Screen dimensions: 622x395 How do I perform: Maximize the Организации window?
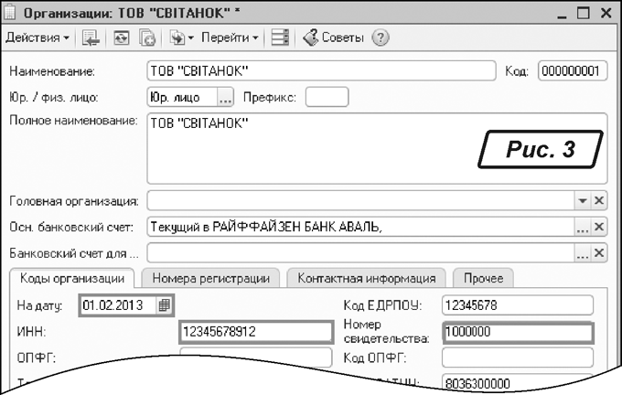click(x=584, y=13)
